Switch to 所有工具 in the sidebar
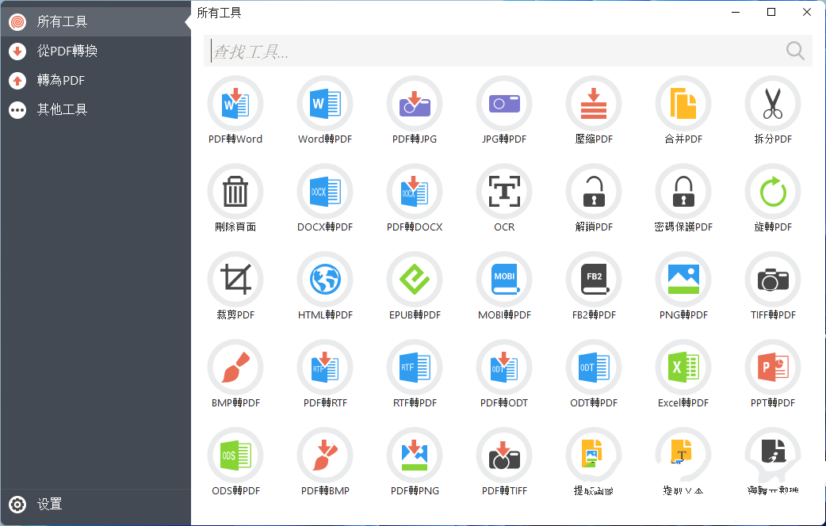This screenshot has height=526, width=826. click(x=95, y=21)
